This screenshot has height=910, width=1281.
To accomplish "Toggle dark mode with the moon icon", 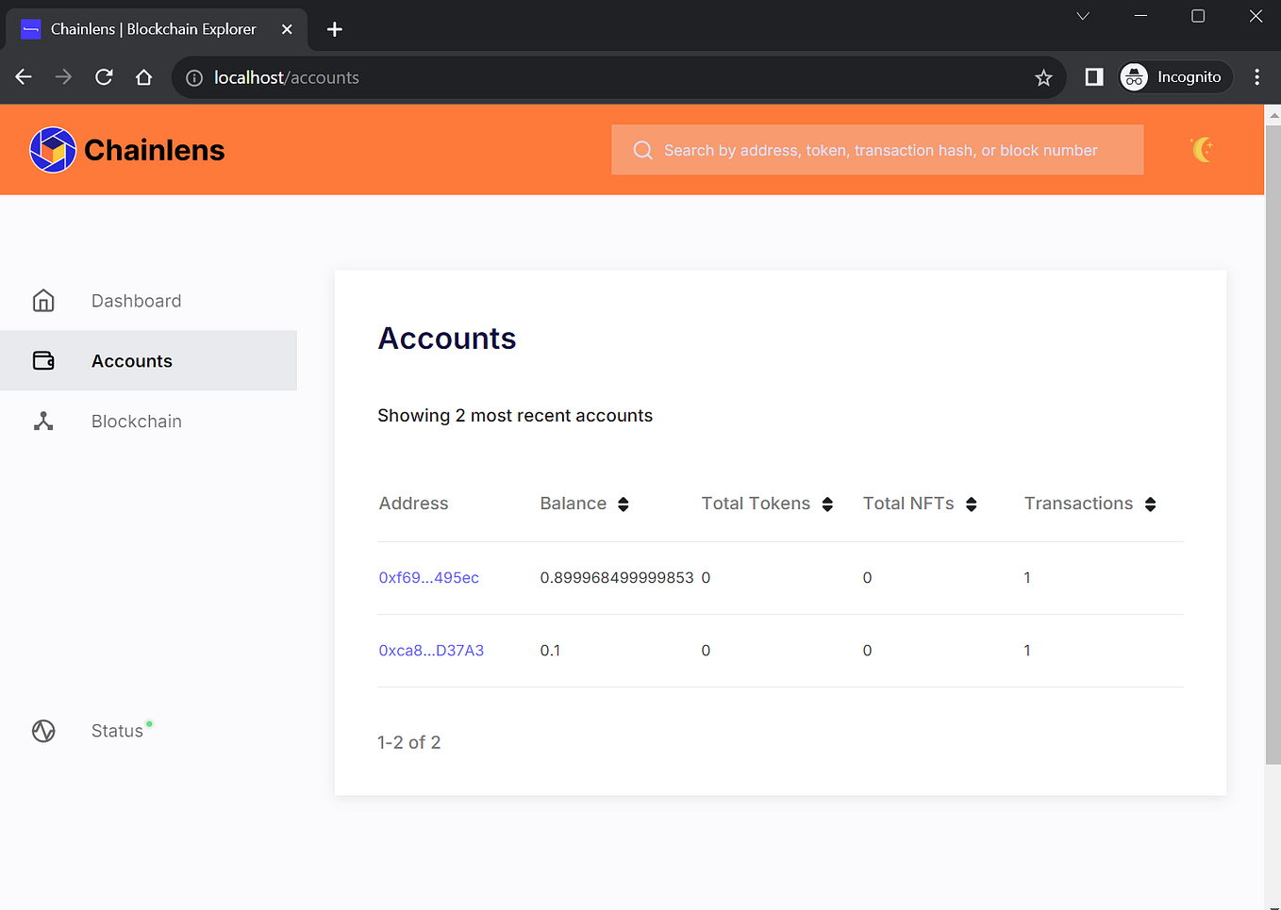I will point(1204,149).
